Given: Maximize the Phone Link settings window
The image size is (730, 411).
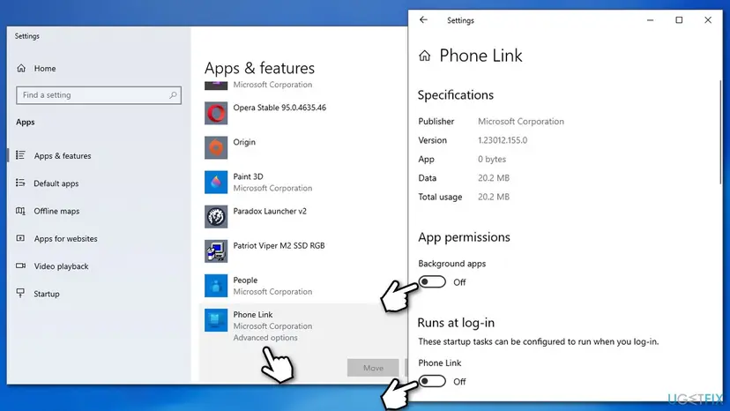Looking at the screenshot, I should 679,20.
